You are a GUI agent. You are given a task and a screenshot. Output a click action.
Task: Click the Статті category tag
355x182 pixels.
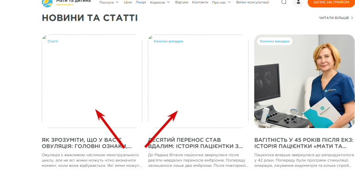point(53,42)
